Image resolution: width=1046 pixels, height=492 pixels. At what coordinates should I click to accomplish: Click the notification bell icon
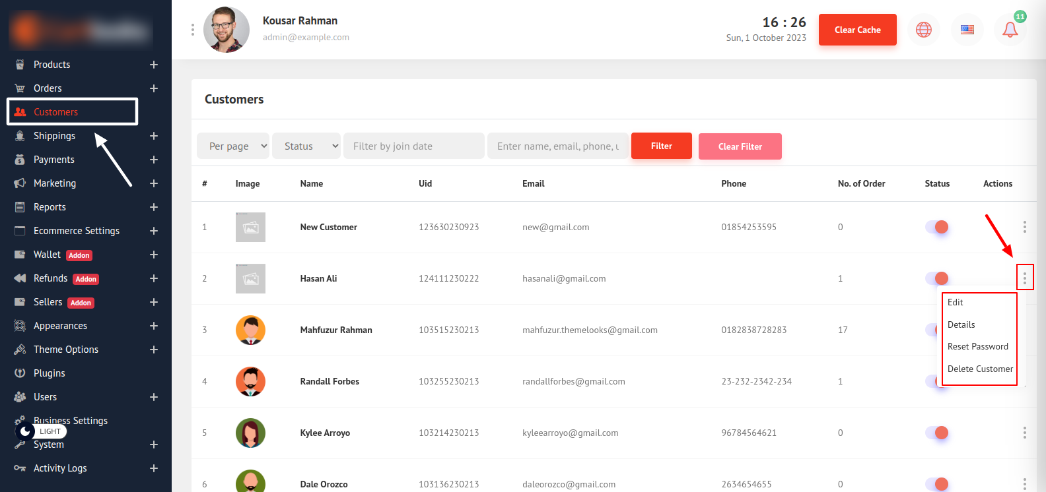pyautogui.click(x=1010, y=30)
